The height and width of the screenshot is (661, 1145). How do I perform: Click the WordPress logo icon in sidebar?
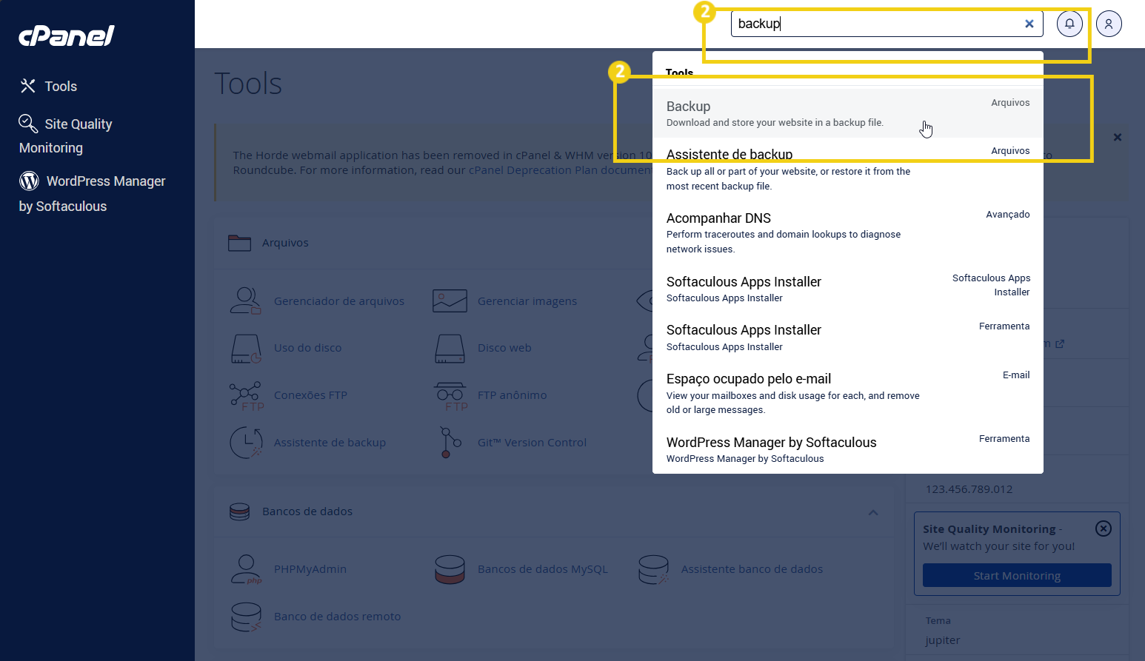[x=29, y=181]
